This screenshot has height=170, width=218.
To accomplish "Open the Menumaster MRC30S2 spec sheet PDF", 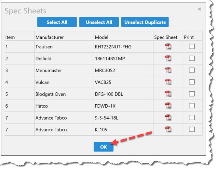I will coord(168,70).
